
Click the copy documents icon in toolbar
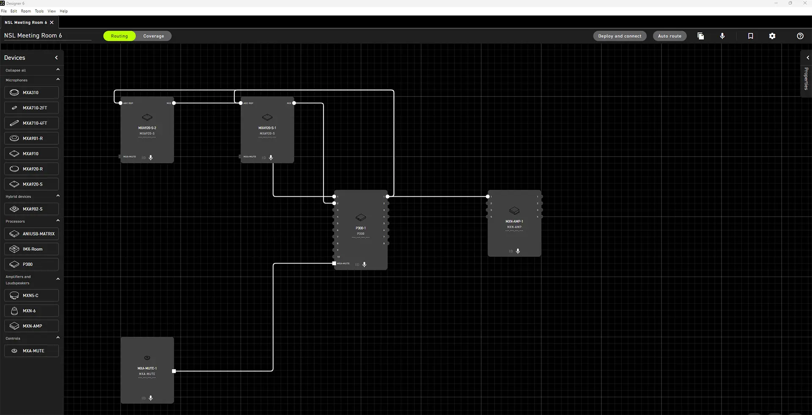pos(700,36)
